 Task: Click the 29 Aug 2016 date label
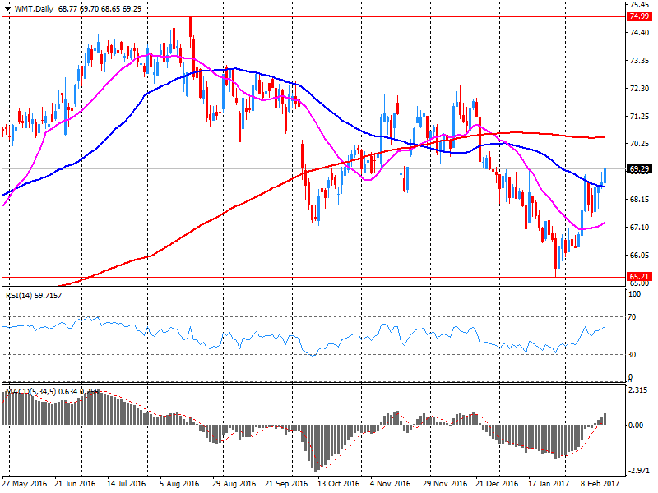(x=234, y=484)
